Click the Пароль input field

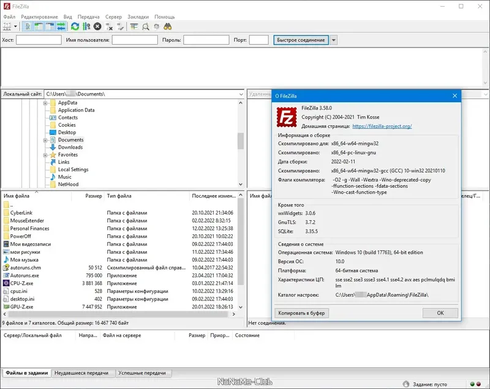click(206, 40)
